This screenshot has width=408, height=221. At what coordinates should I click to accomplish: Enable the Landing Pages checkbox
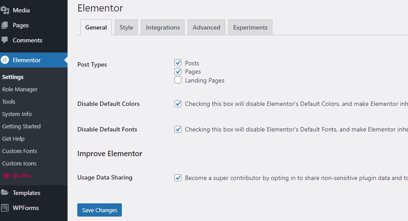pyautogui.click(x=178, y=80)
